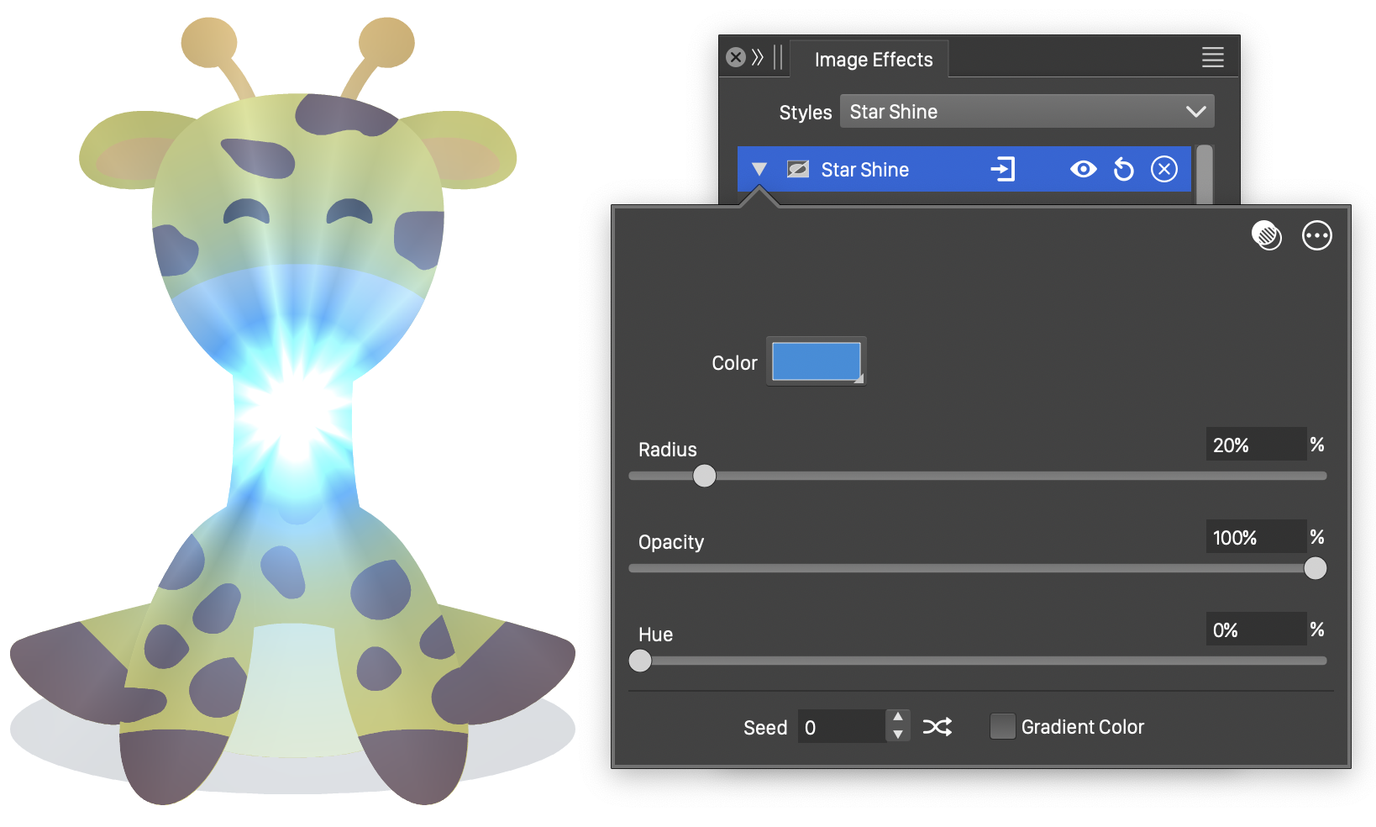This screenshot has width=1376, height=827.
Task: Increment the Seed value stepper
Action: (x=898, y=718)
